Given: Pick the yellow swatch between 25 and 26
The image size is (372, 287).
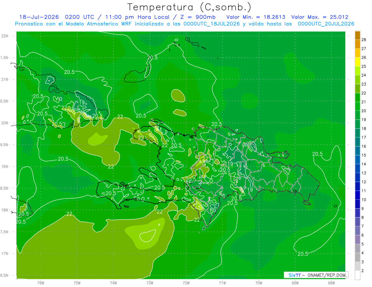Looking at the screenshot, I should (x=357, y=62).
